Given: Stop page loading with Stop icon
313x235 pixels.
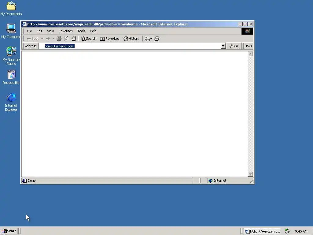Looking at the screenshot, I should (59, 39).
